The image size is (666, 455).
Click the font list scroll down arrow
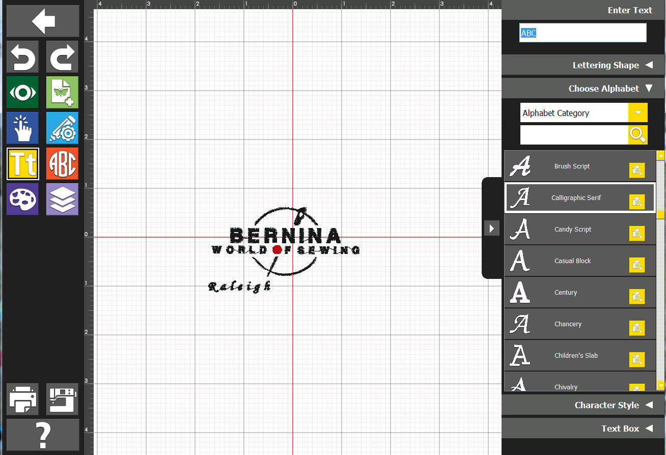[661, 386]
